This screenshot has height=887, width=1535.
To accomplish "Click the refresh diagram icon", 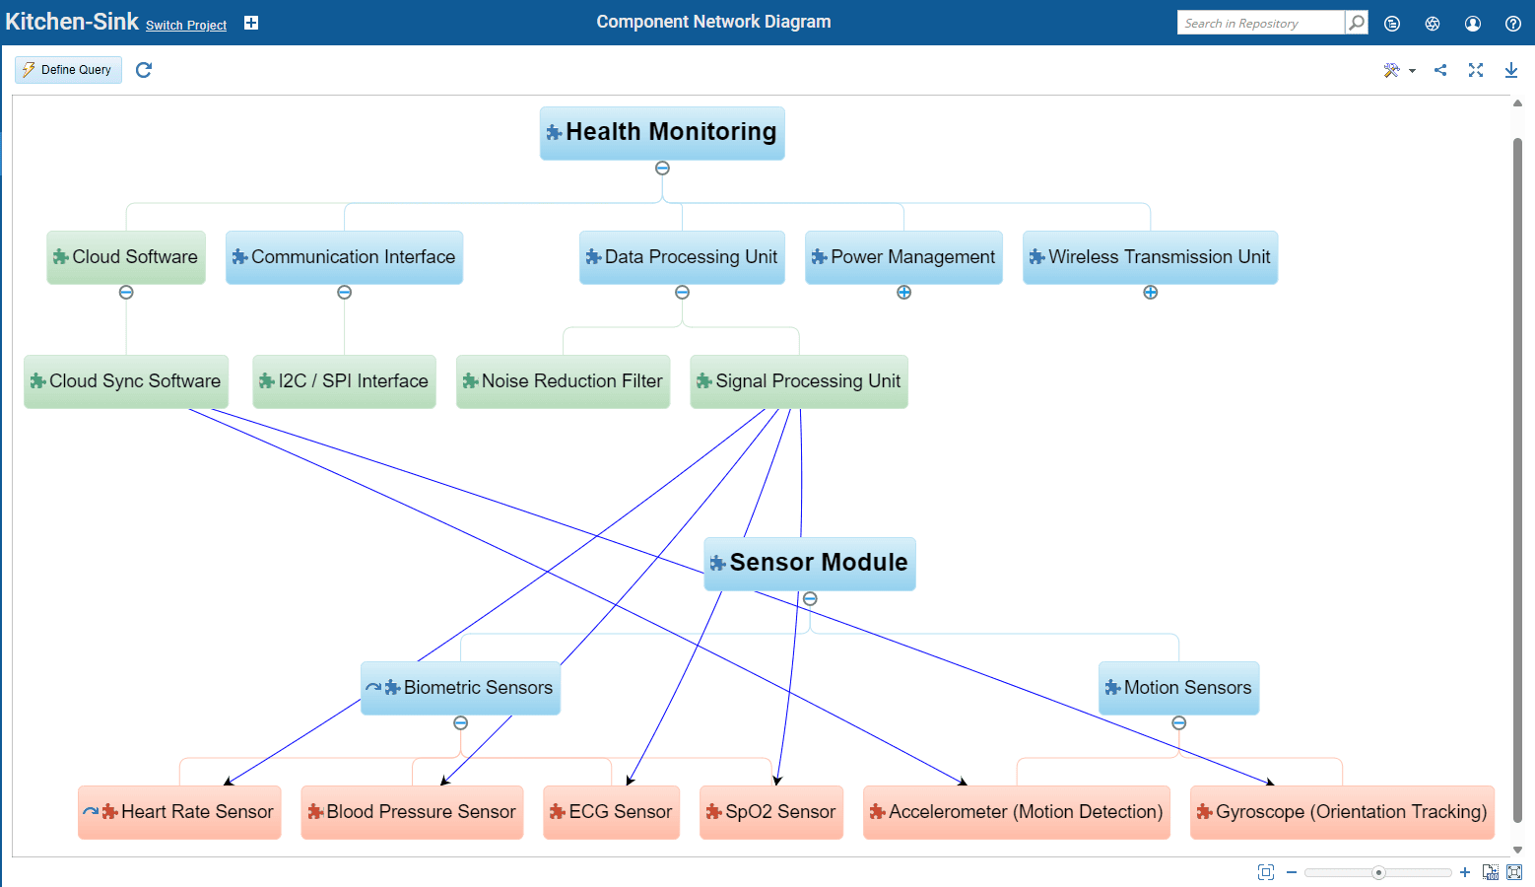I will [x=144, y=70].
